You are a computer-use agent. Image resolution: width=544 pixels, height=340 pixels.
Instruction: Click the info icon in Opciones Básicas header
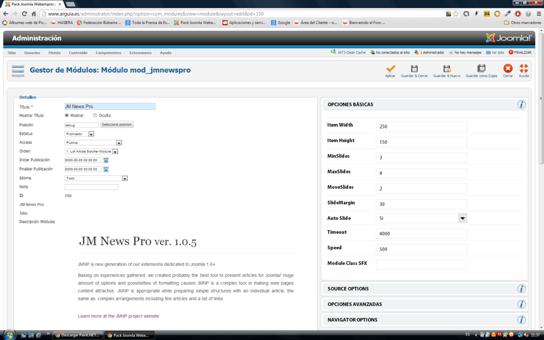pos(521,105)
